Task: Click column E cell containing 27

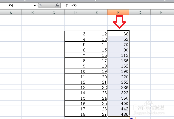Action: pos(97,114)
